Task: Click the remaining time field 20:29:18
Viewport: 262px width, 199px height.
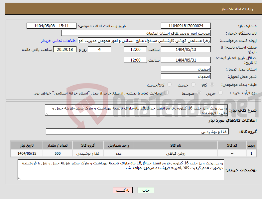Action: click(x=65, y=49)
